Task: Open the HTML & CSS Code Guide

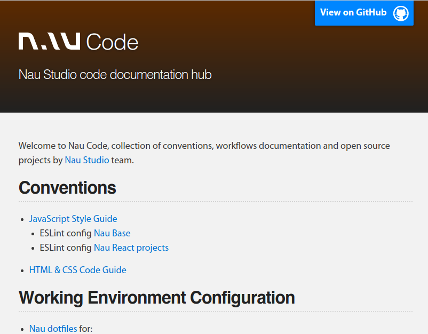Action: [x=77, y=270]
